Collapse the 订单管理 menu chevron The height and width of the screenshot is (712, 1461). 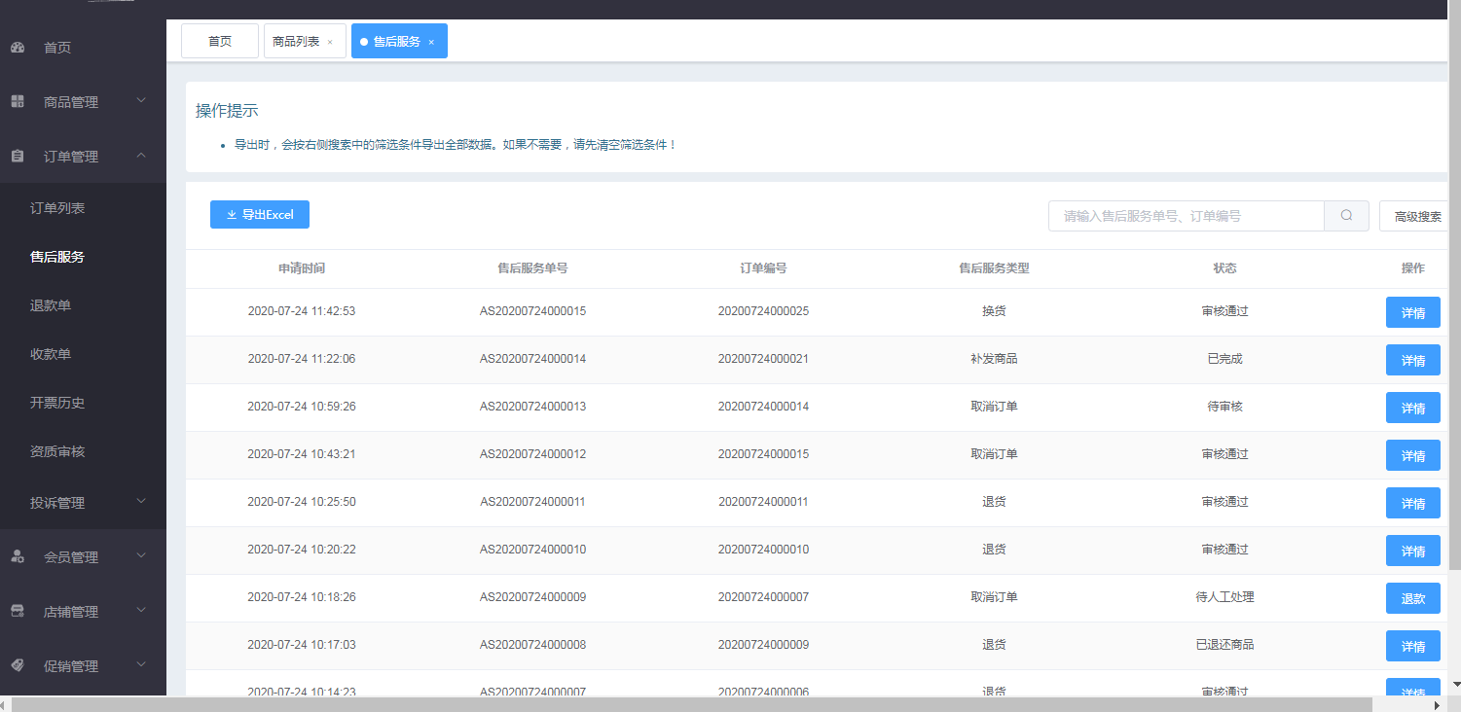[x=141, y=156]
